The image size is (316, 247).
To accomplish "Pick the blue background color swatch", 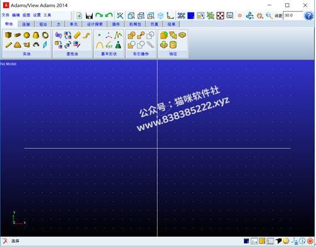I will click(191, 16).
